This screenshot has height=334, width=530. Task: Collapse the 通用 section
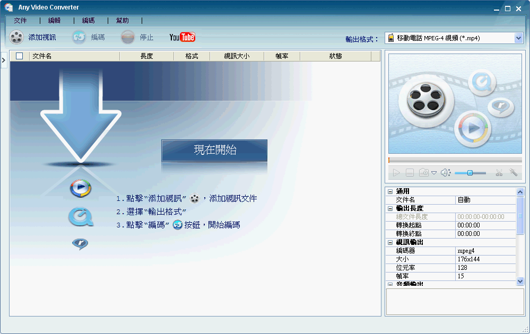click(390, 191)
